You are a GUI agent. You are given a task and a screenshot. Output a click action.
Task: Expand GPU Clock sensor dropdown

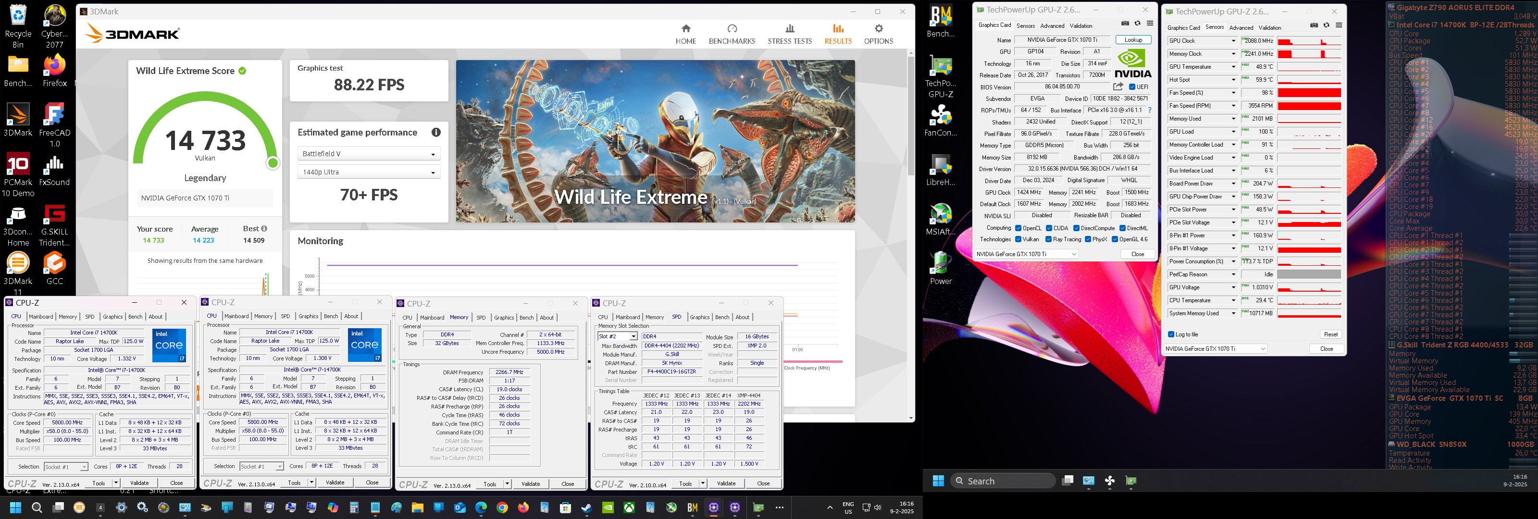(1233, 41)
